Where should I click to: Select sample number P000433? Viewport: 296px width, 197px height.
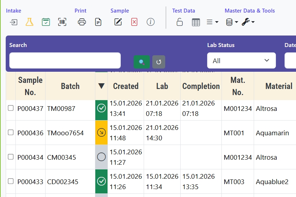click(x=30, y=182)
